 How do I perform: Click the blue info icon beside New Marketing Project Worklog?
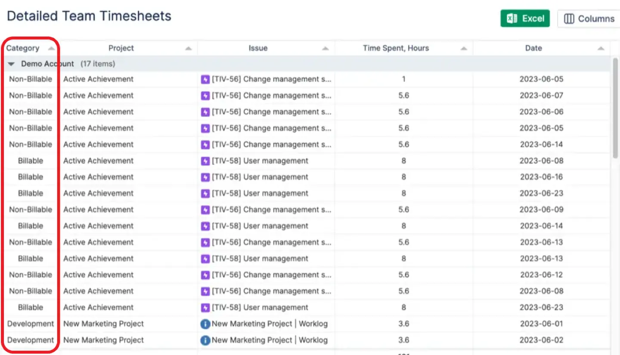pos(205,324)
